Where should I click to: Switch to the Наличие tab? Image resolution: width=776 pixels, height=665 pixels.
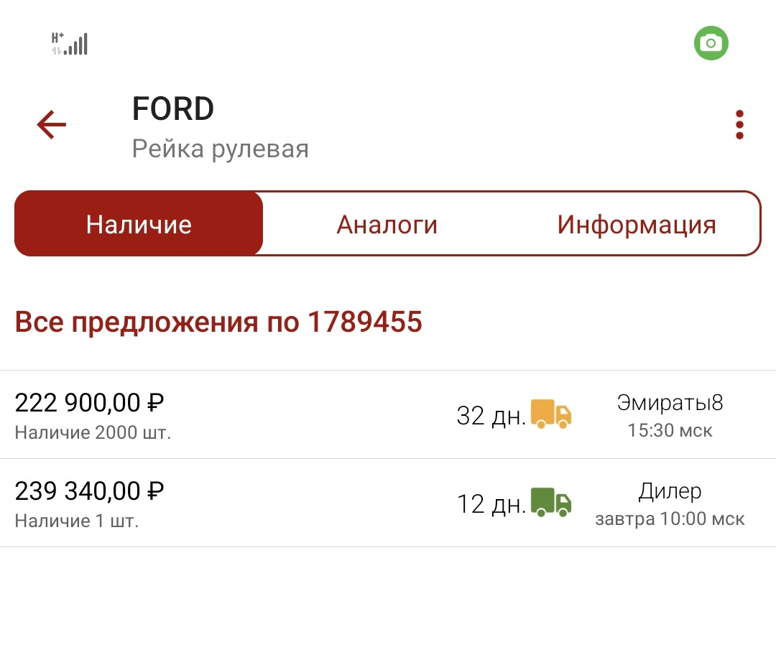pos(139,224)
